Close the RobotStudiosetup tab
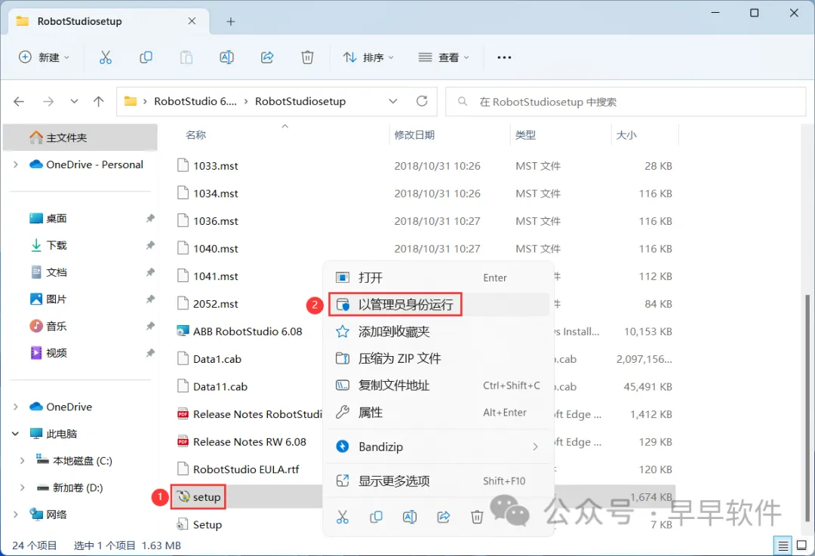This screenshot has width=815, height=556. (192, 21)
